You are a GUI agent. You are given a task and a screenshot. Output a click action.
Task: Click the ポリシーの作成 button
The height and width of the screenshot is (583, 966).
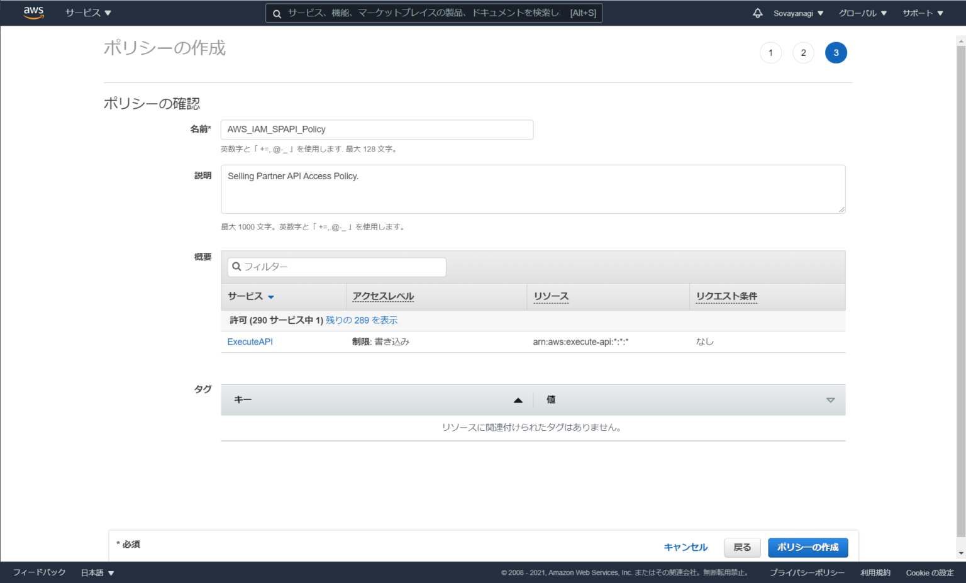tap(808, 547)
